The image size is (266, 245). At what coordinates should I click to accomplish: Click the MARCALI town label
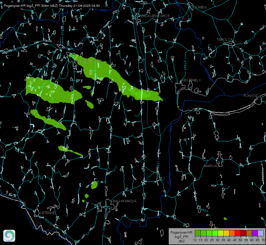211,166
